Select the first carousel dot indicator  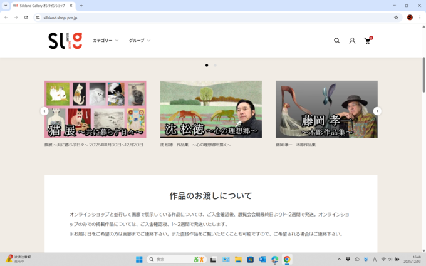pos(207,66)
